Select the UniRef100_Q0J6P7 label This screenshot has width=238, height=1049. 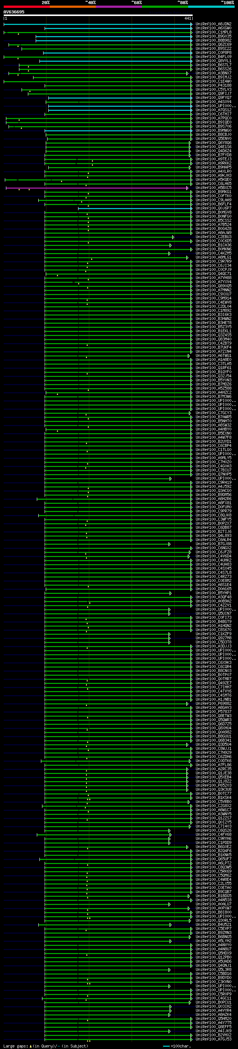(213, 208)
